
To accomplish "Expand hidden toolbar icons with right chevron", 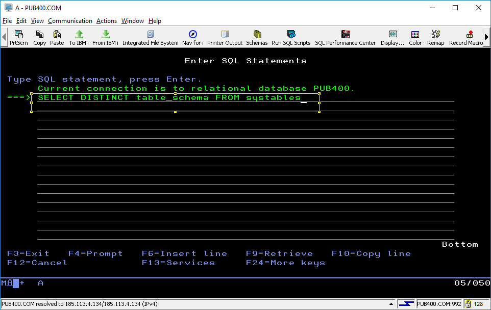I will (x=485, y=36).
